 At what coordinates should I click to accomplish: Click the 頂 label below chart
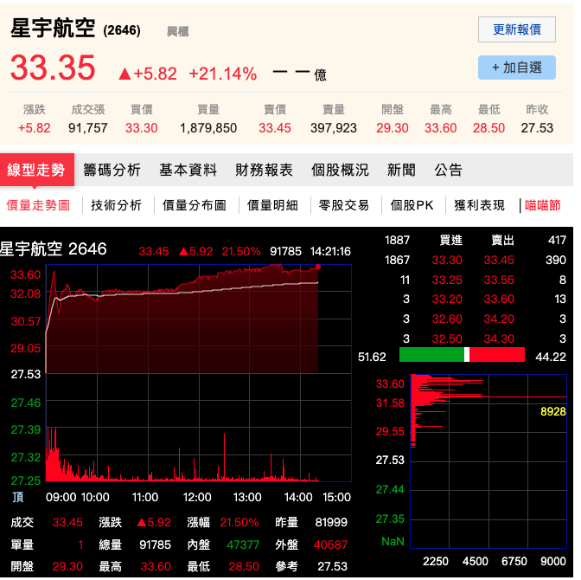point(18,497)
